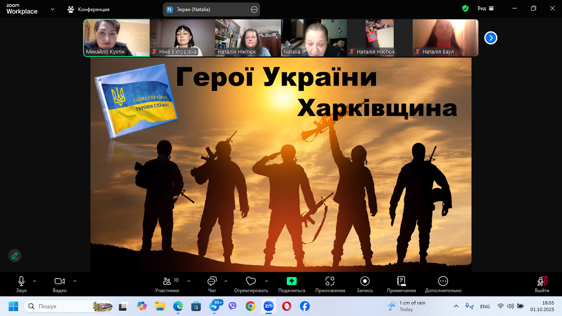
Task: Click the green encryption shield icon
Action: [465, 9]
